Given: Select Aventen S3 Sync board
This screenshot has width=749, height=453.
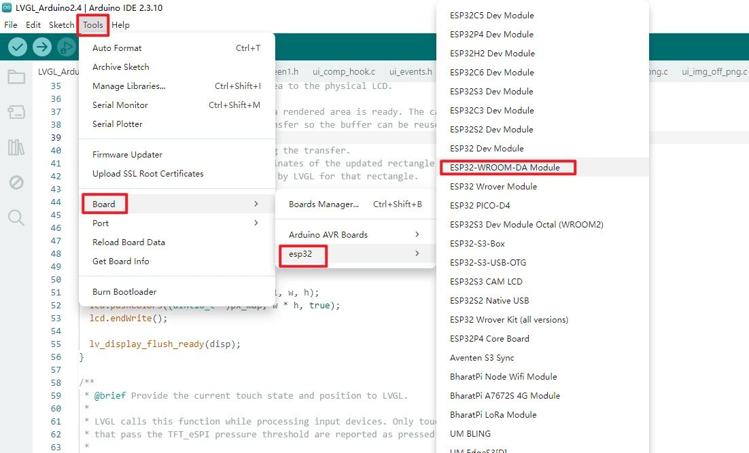Looking at the screenshot, I should (x=543, y=357).
